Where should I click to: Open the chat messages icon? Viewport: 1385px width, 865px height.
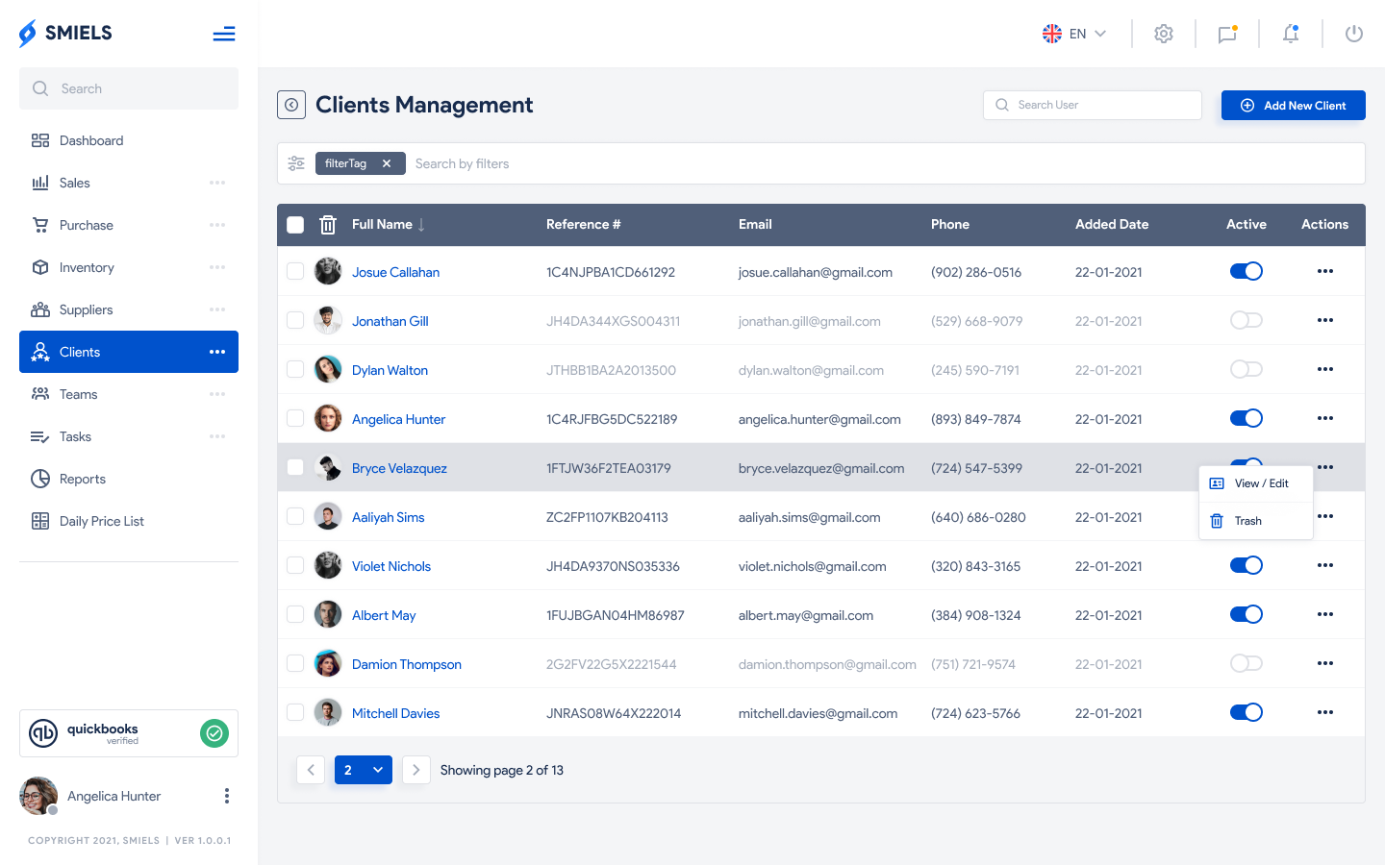pos(1226,34)
